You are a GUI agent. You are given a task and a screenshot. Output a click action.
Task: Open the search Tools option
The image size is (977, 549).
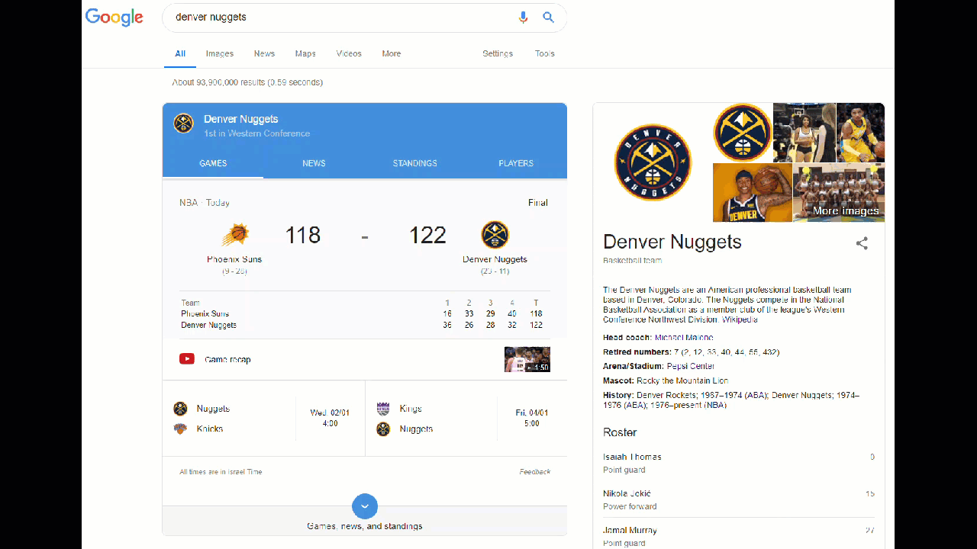[545, 53]
